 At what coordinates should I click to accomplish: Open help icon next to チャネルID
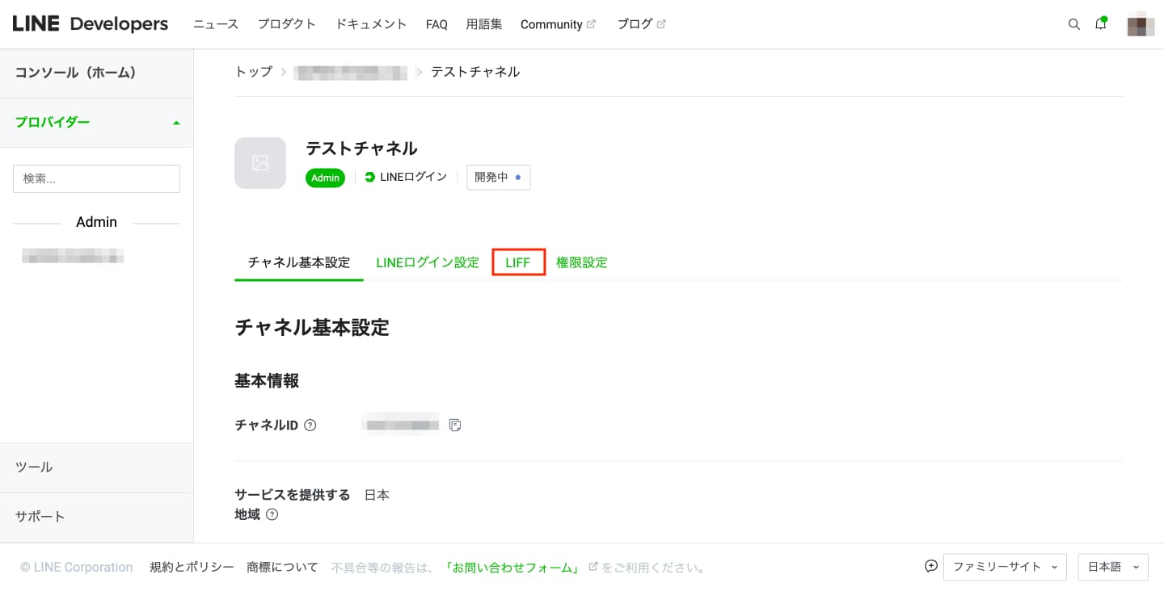pyautogui.click(x=310, y=425)
